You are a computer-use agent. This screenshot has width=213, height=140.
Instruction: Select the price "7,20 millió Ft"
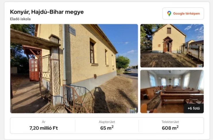pos(44,128)
